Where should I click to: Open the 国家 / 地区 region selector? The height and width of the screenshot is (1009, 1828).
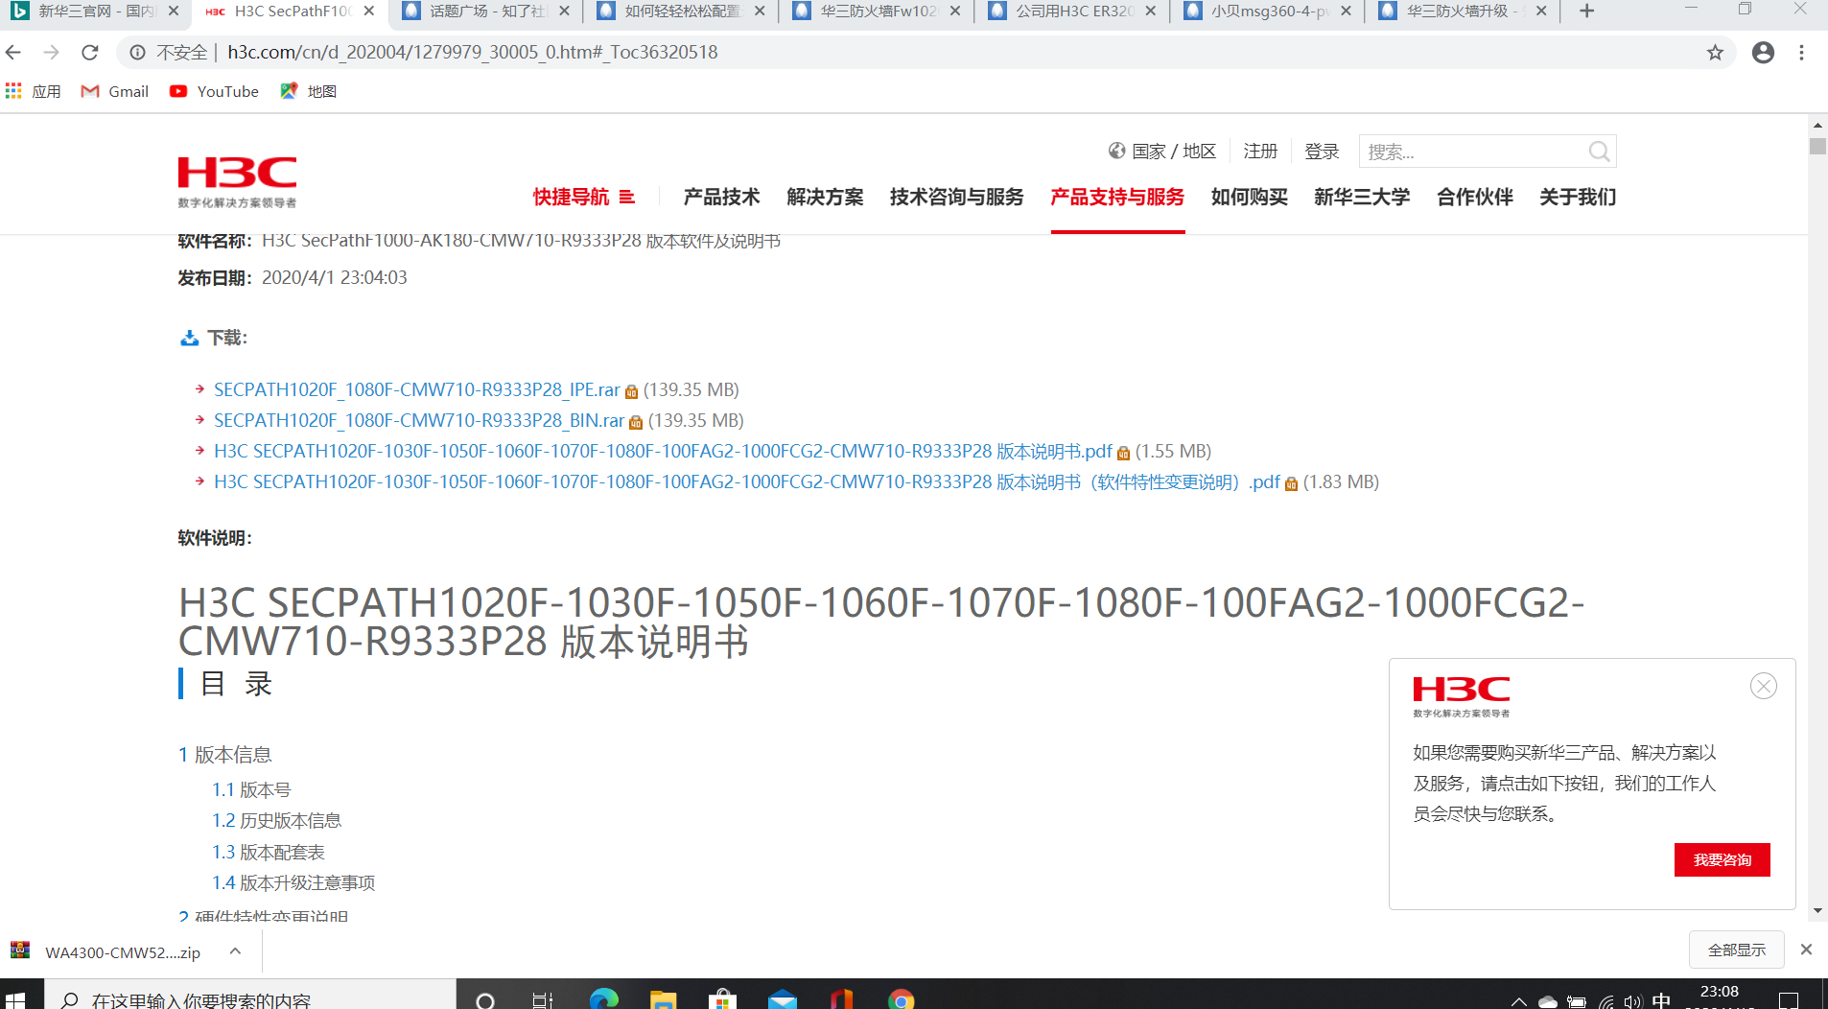(1162, 152)
